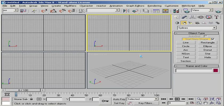This screenshot has height=106, width=224.
Task: Click the Ellipse spline button
Action: (207, 46)
